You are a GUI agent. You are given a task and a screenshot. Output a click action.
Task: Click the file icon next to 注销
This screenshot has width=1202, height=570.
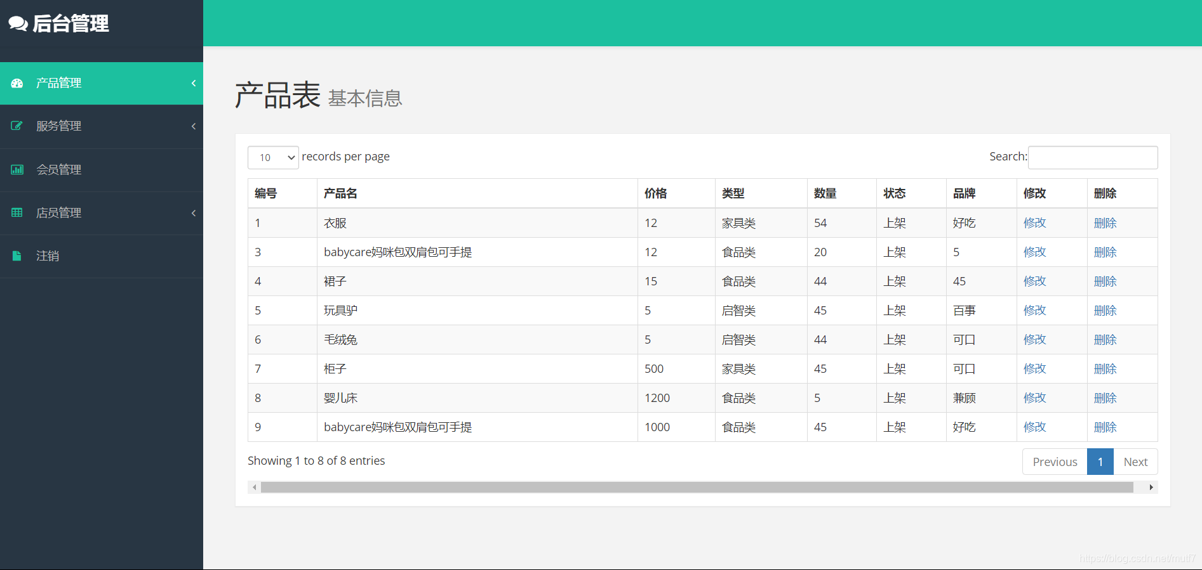17,256
